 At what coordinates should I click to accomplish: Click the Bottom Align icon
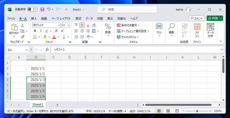(88, 25)
